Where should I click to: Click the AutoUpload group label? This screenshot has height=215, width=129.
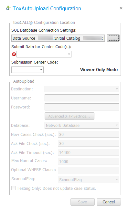coord(24,81)
